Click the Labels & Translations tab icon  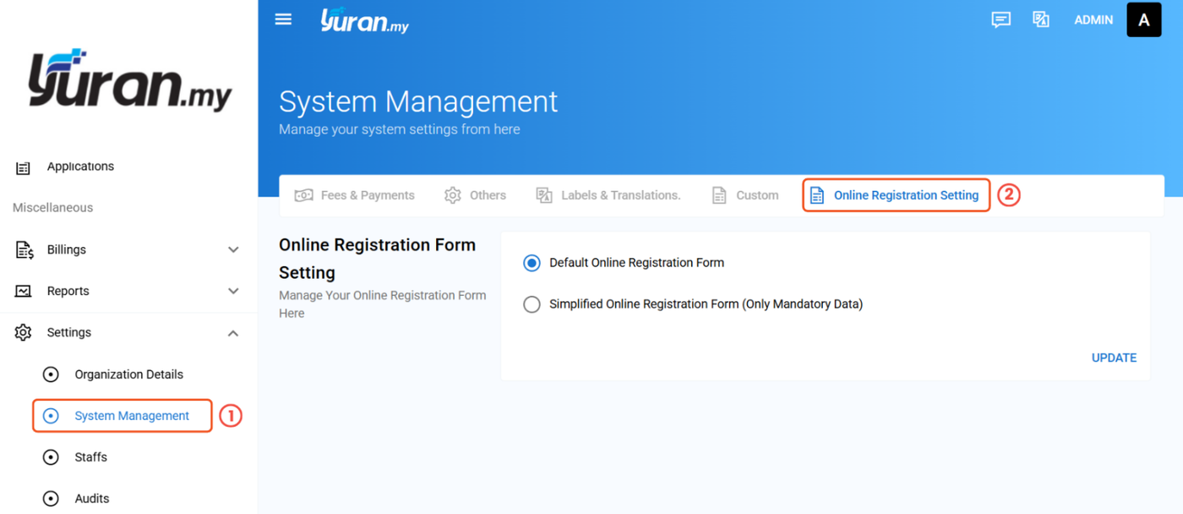click(x=544, y=195)
